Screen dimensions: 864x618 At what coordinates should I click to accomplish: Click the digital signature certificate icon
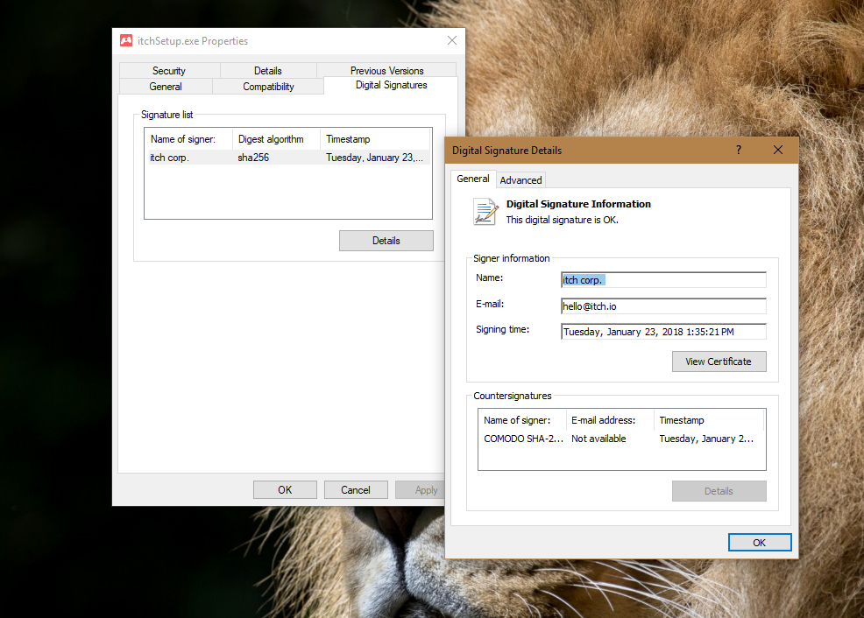click(485, 211)
